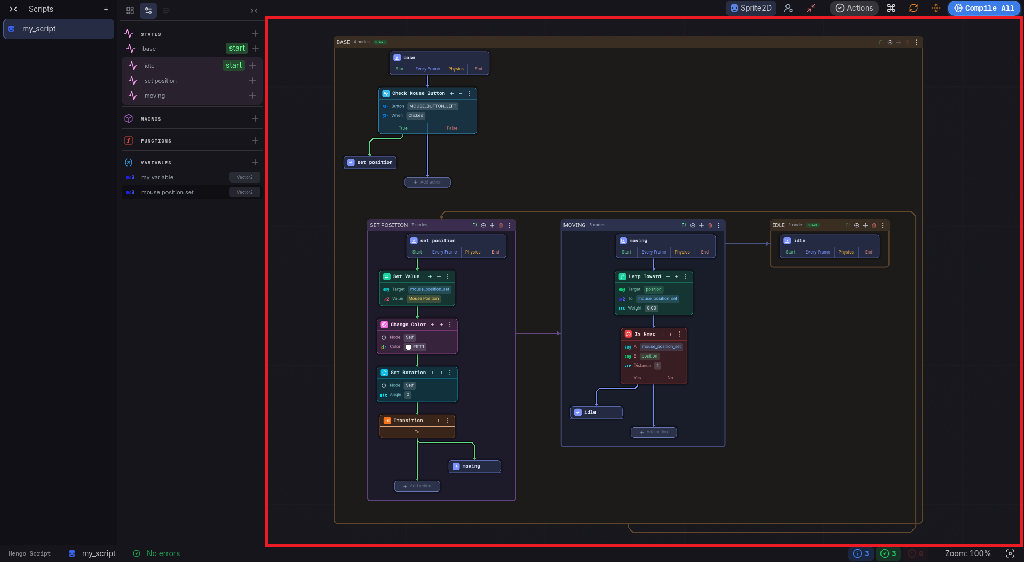The image size is (1024, 562).
Task: Open the MOVING state options menu
Action: (719, 225)
